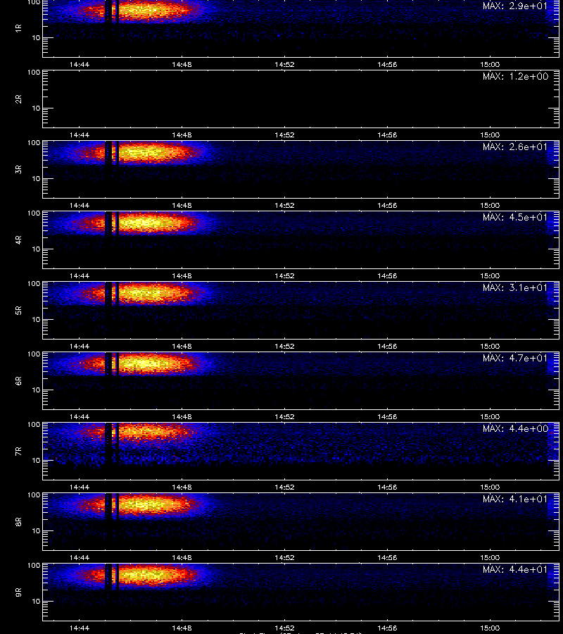This screenshot has width=563, height=634.
Task: Click the '100' y-axis label of the 5R panel
Action: pyautogui.click(x=34, y=284)
